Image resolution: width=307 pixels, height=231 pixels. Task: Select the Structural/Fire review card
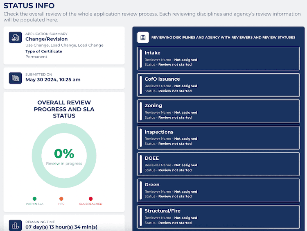[218, 217]
